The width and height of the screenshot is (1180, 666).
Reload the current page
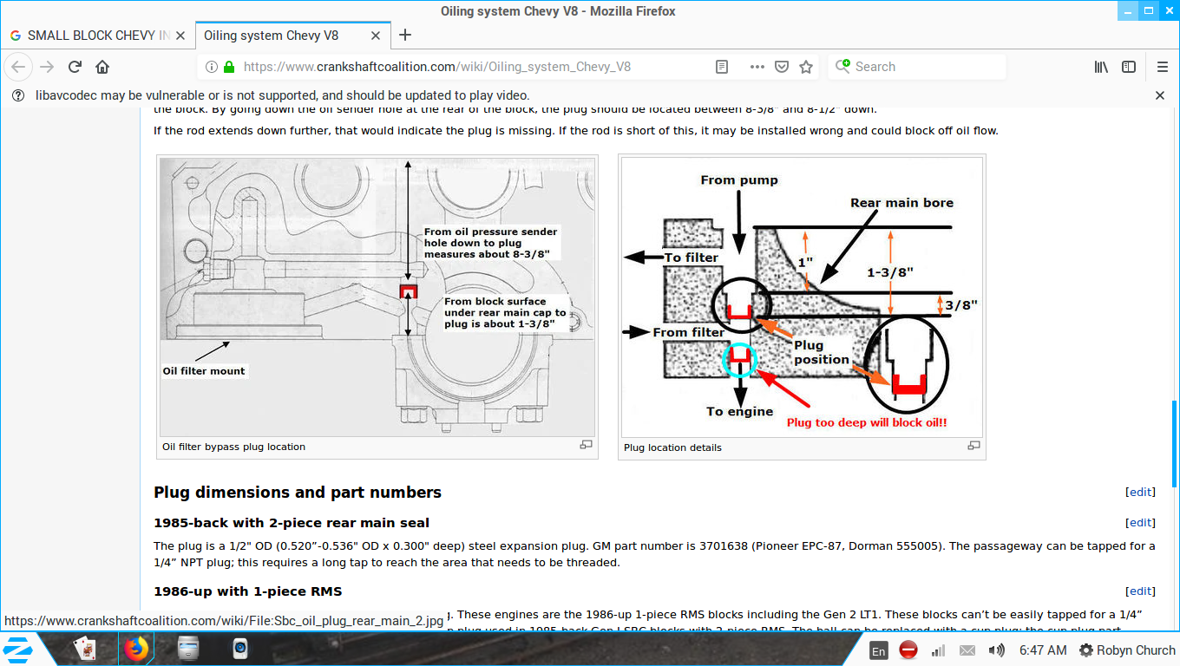75,67
